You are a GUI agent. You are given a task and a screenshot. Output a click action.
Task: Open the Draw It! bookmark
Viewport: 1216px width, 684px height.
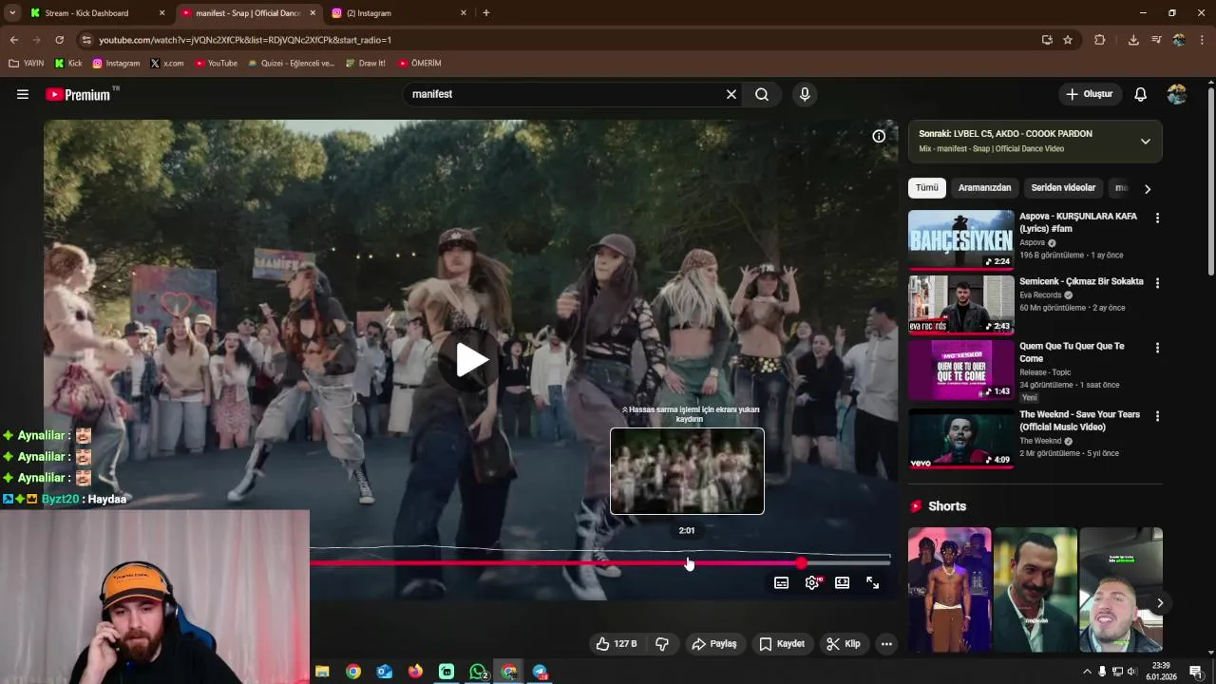click(x=365, y=64)
